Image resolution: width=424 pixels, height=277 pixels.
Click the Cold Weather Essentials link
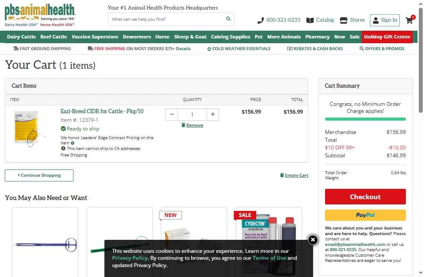(x=241, y=49)
